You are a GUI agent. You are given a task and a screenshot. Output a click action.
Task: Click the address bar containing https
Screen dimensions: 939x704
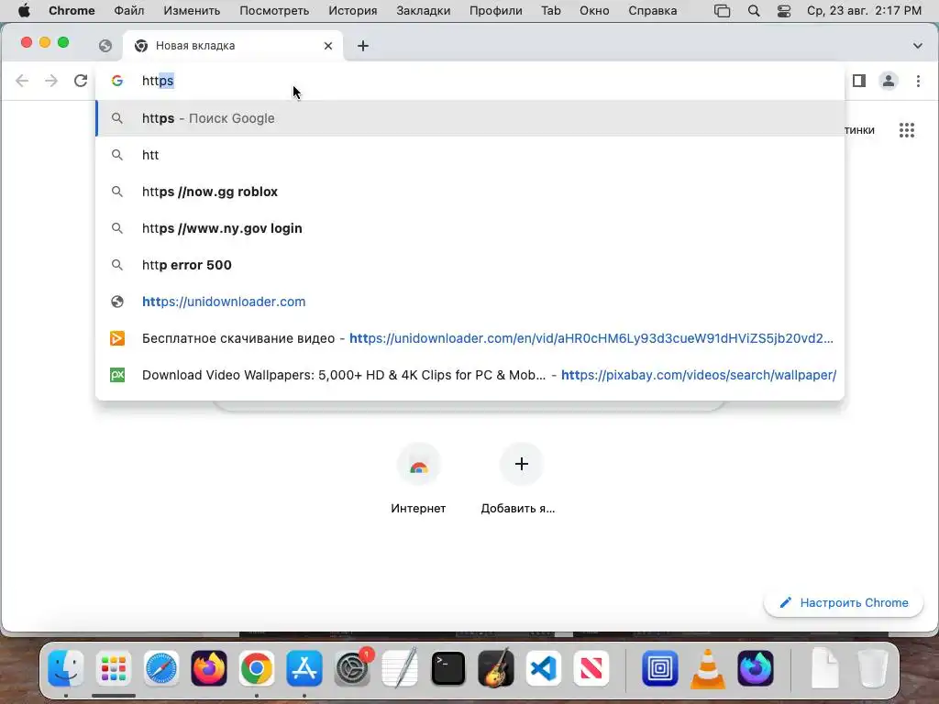[x=470, y=81]
